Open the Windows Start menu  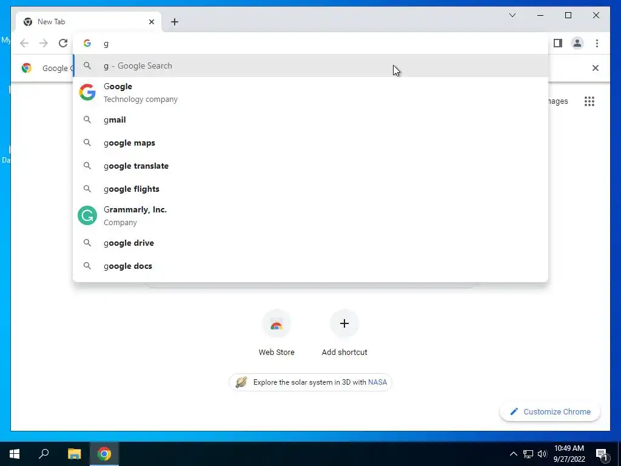click(x=15, y=454)
